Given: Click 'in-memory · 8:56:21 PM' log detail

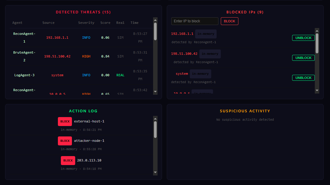Looking at the screenshot, I should click(81, 130).
